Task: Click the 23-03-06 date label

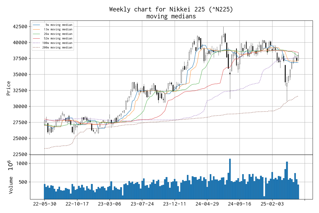Action: click(x=110, y=204)
